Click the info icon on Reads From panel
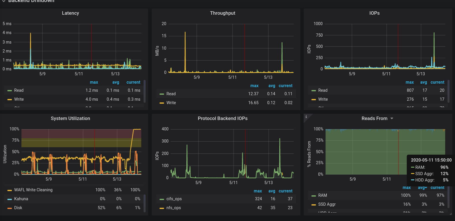455x221 pixels. 306,117
